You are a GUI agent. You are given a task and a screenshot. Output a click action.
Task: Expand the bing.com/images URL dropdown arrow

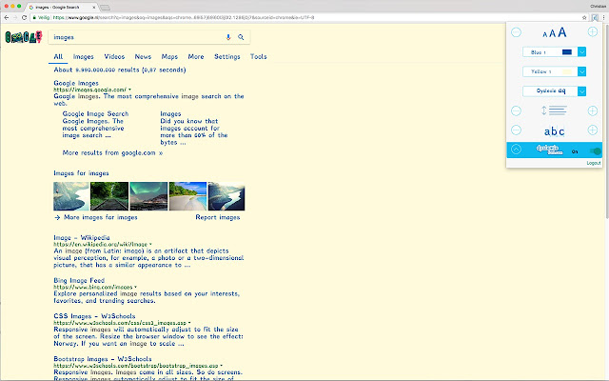coord(135,287)
